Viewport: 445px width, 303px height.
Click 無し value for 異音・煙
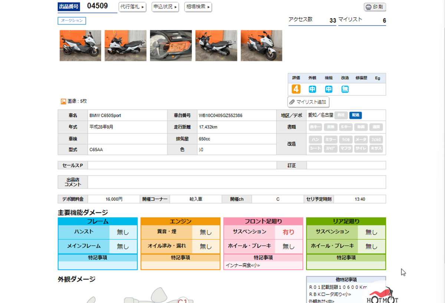[206, 232]
